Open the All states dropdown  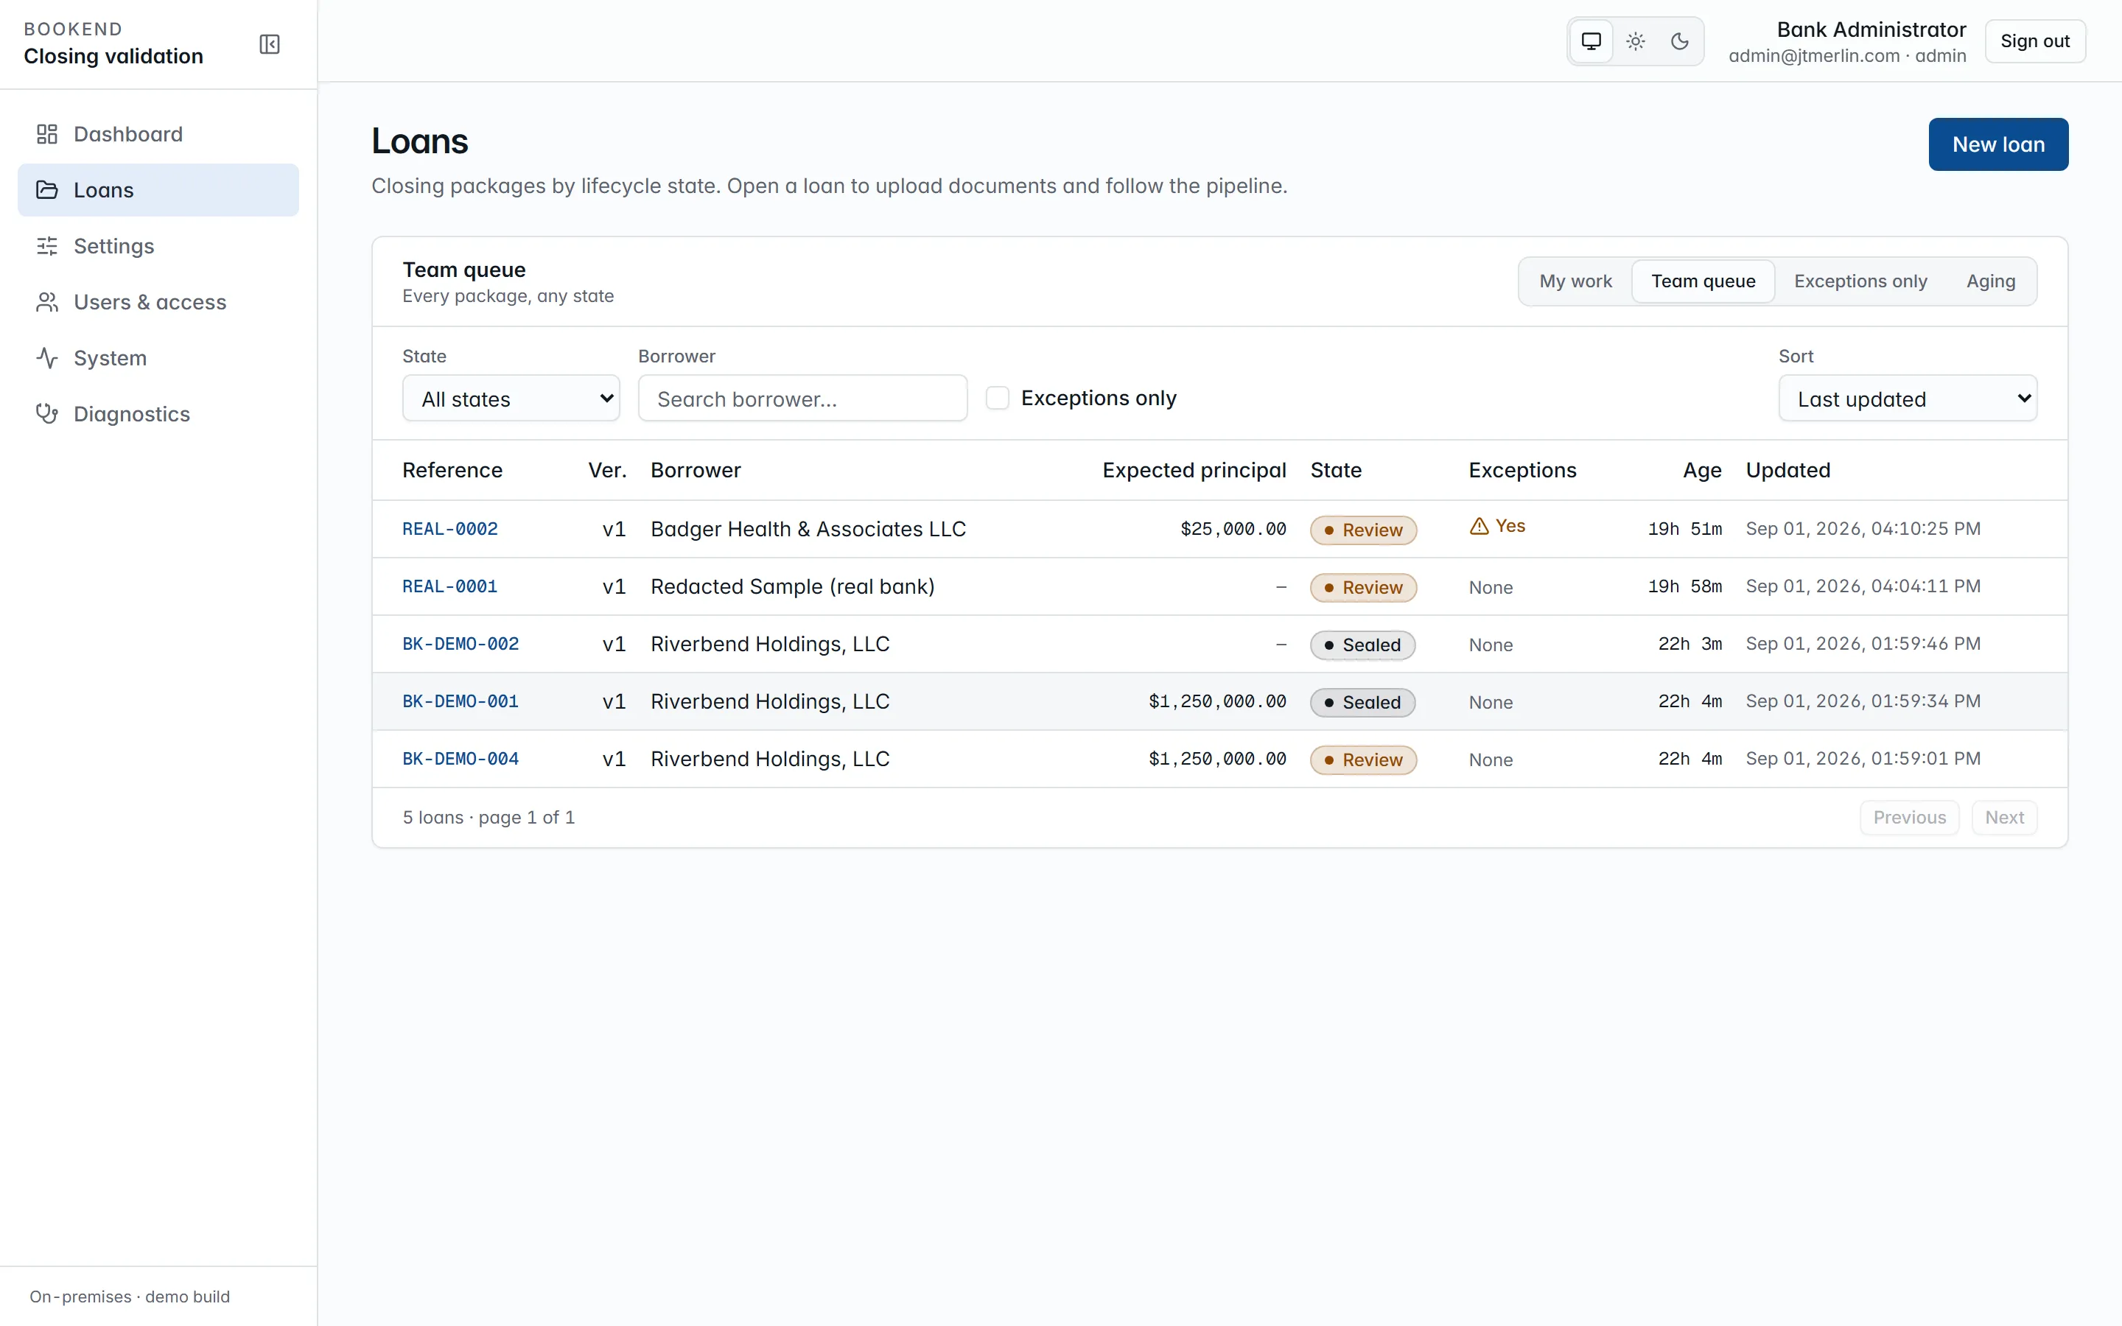[x=511, y=399]
